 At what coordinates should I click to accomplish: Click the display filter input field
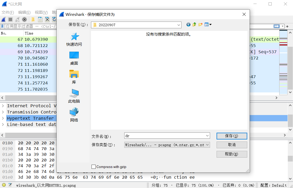30,26
